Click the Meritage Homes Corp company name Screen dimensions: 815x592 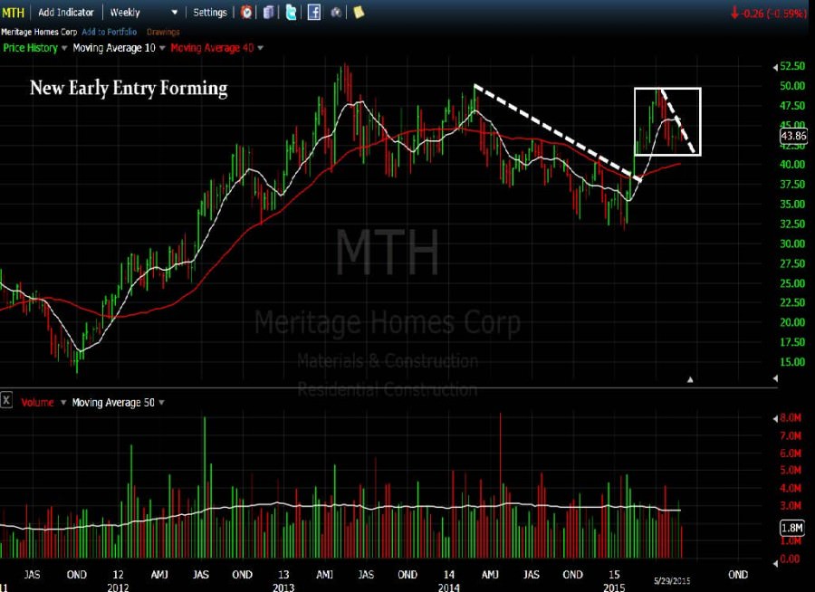pos(39,32)
